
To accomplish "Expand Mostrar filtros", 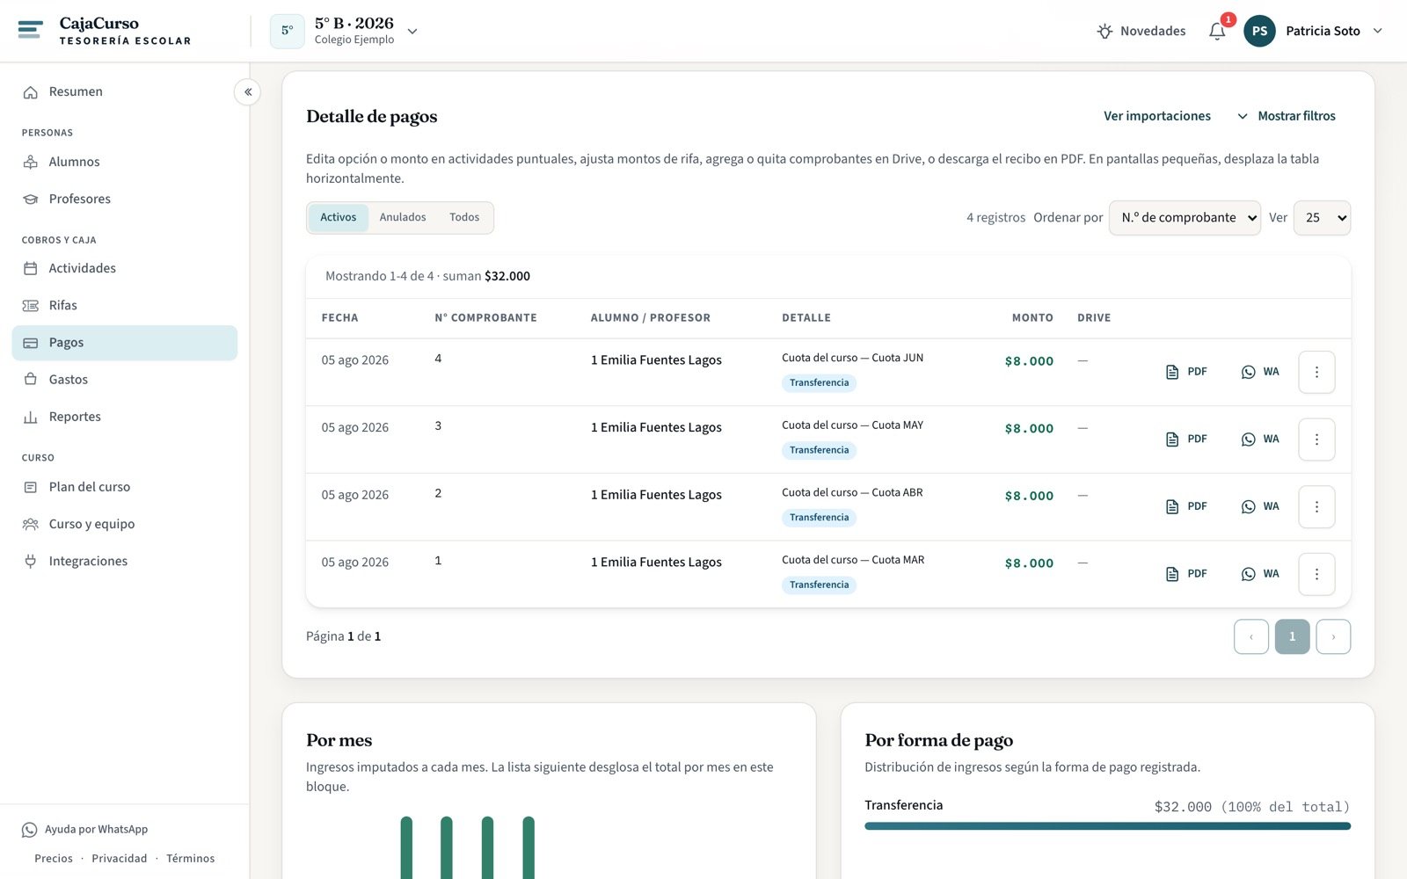I will coord(1287,116).
